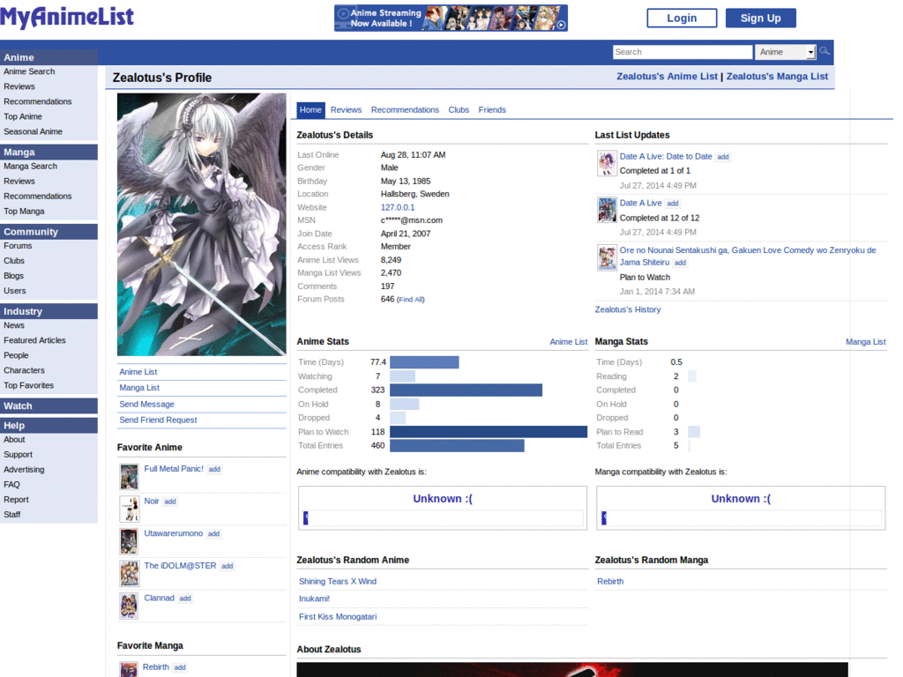Open Top Manga from the sidebar
This screenshot has width=903, height=677.
27,211
